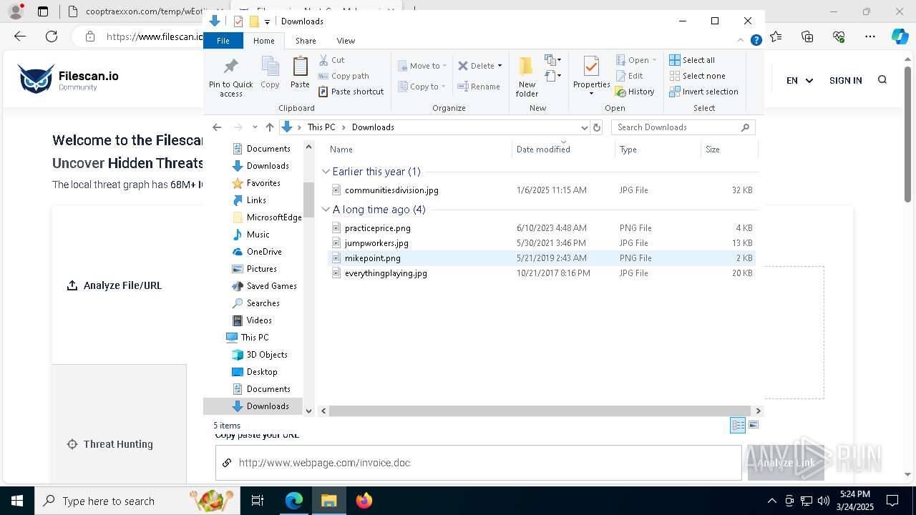Refresh the Edge browser page
The image size is (916, 515).
pos(52,36)
